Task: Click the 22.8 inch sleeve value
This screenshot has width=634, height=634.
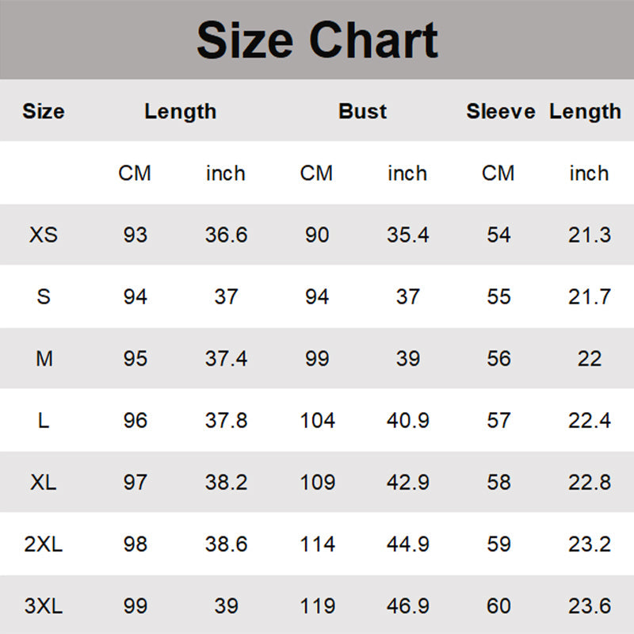Action: coord(589,482)
